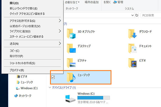Screen dimensions: 161x107
Task: Click the 3D オブジェクト folder name
Action: pos(86,32)
